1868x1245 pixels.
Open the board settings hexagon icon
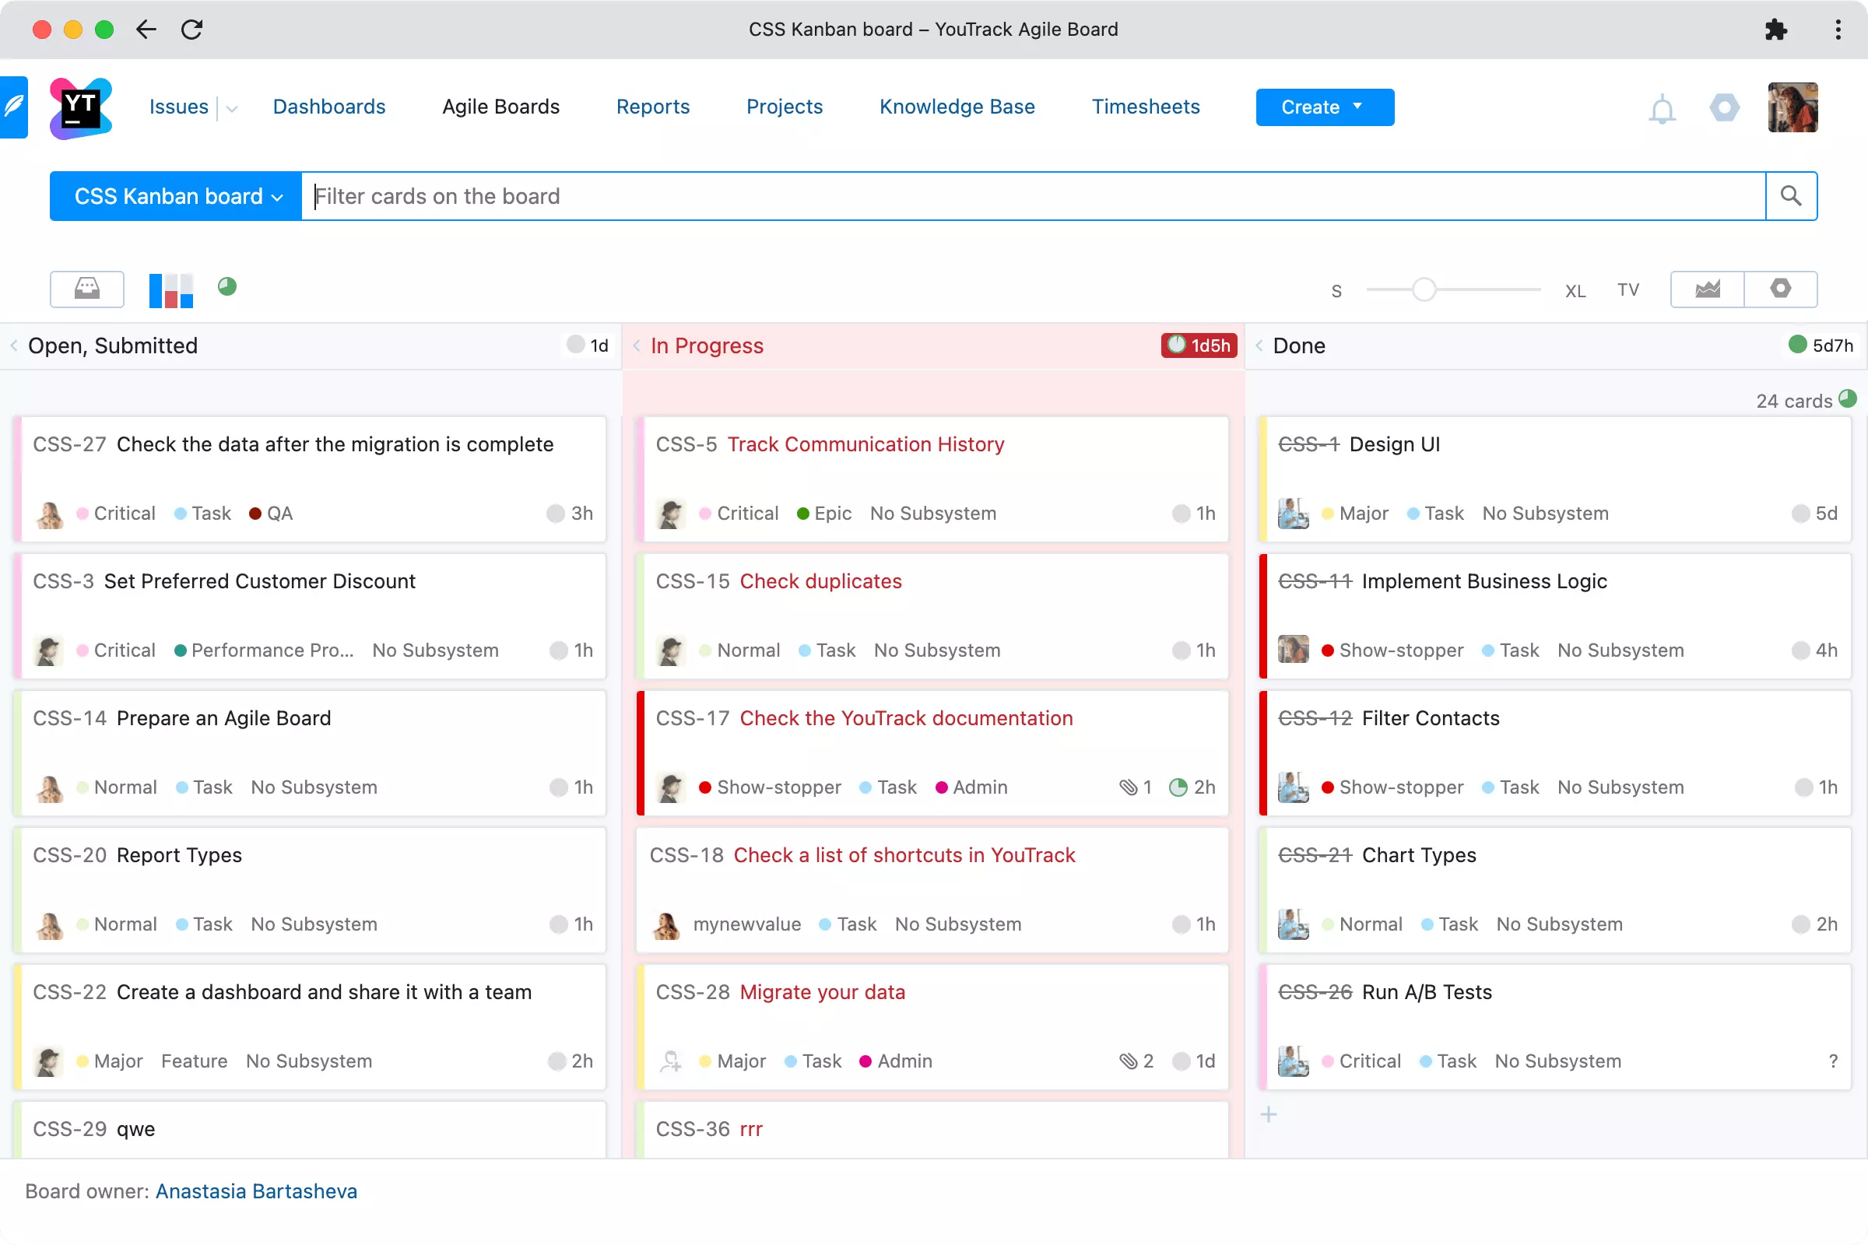[1781, 289]
